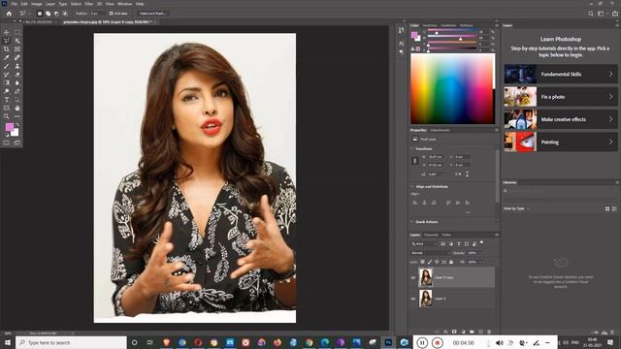Open the Window menu
This screenshot has height=349, width=621.
[x=124, y=4]
